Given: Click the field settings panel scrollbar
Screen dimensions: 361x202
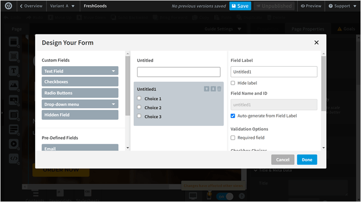Looking at the screenshot, I should tap(323, 84).
